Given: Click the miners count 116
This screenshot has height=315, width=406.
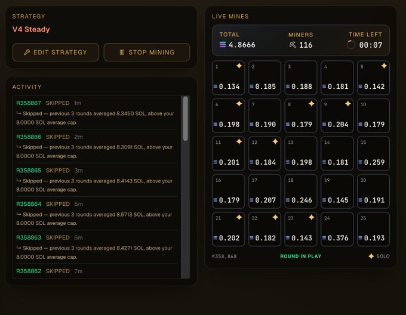Looking at the screenshot, I should 306,45.
